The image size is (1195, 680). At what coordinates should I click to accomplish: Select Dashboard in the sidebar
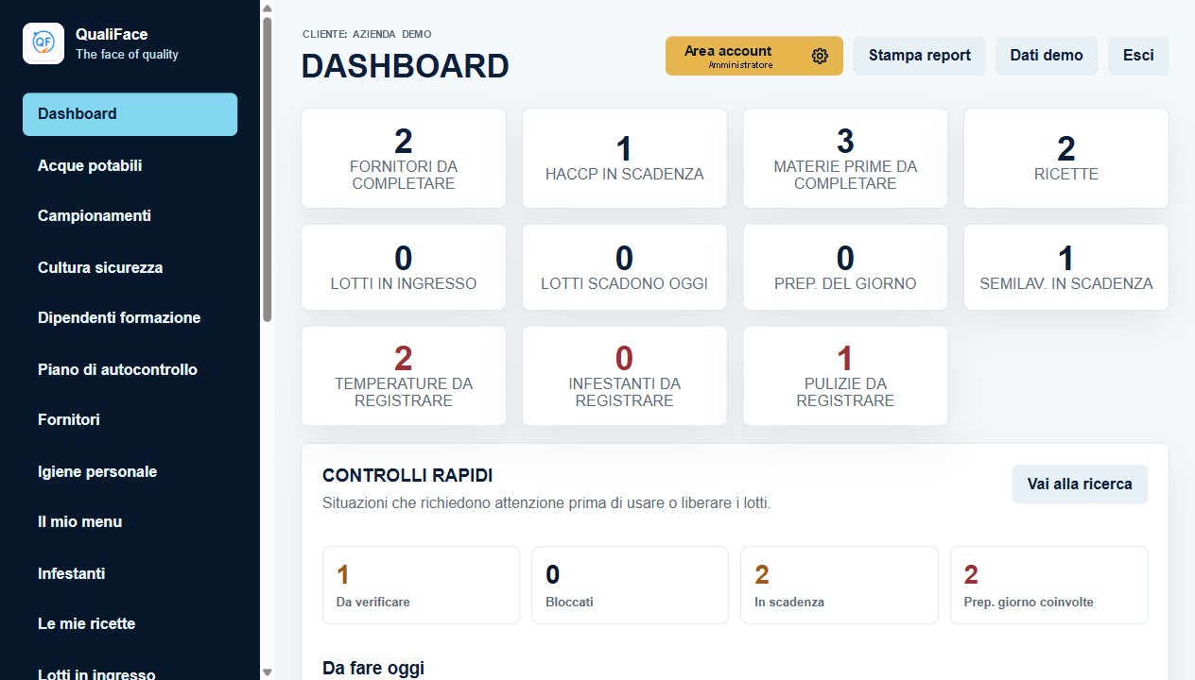tap(130, 114)
